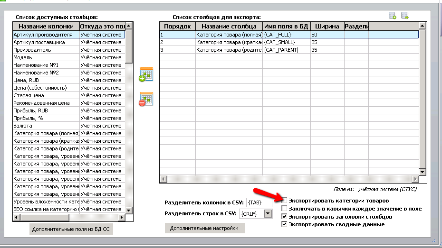Click export-list scroll left arrow
Screen dimensions: 442x248
click(x=163, y=179)
